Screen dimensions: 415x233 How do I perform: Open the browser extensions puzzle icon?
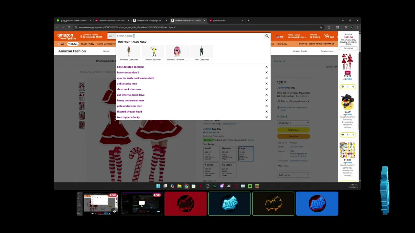(329, 27)
